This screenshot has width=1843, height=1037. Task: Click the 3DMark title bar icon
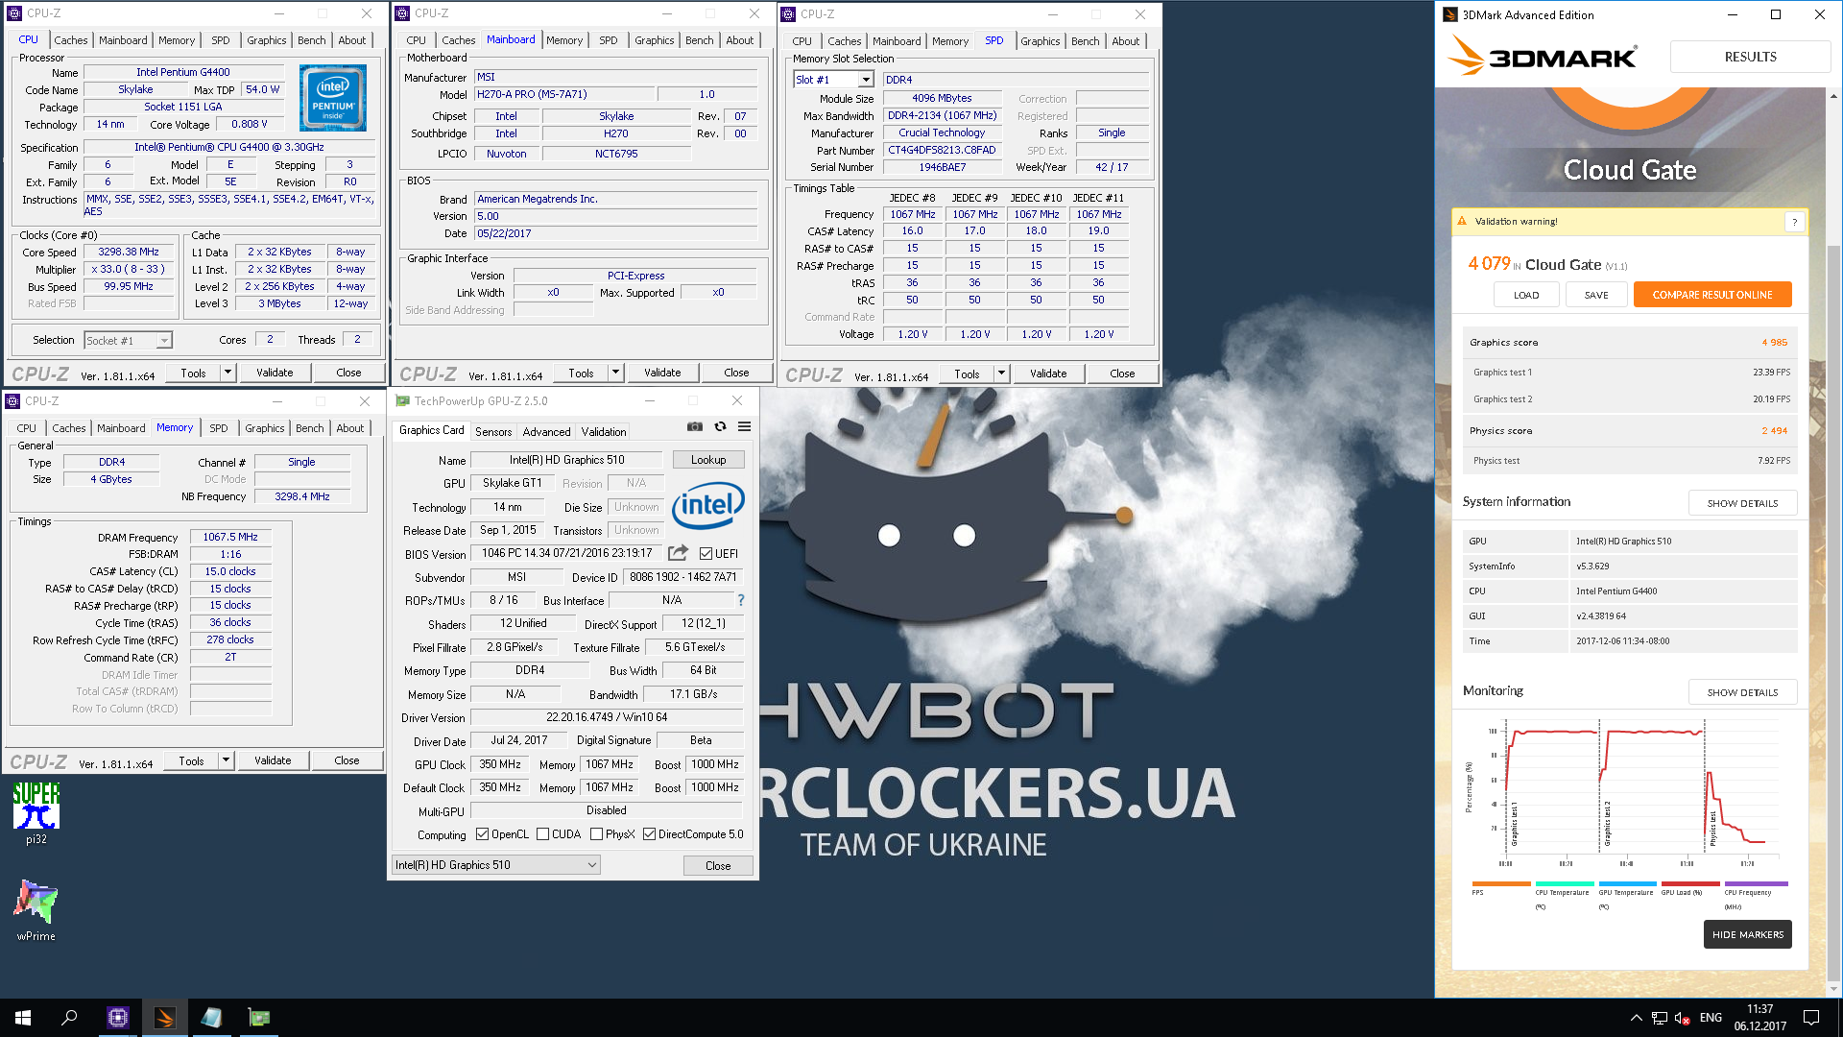click(x=1449, y=14)
